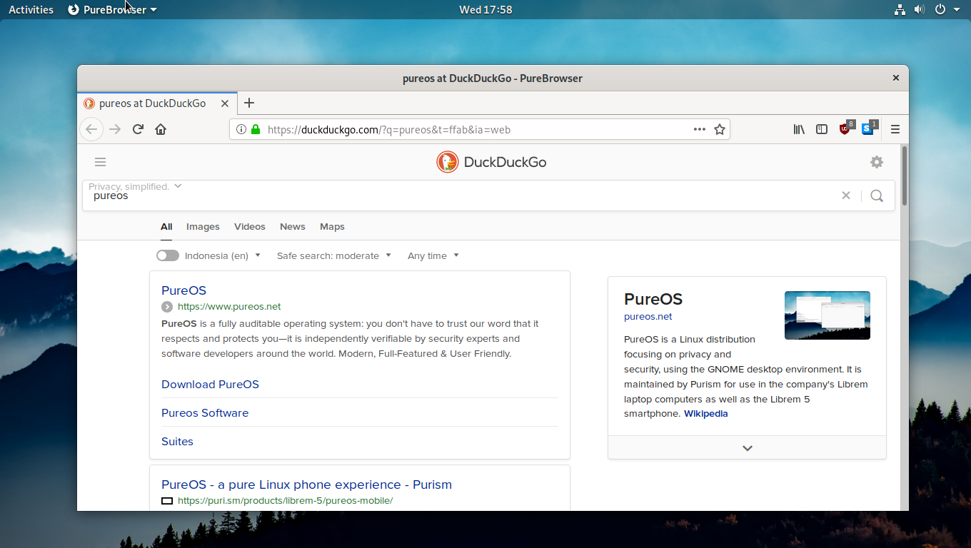Open the PureBrowser app menu
Image resolution: width=971 pixels, height=548 pixels.
click(x=112, y=9)
